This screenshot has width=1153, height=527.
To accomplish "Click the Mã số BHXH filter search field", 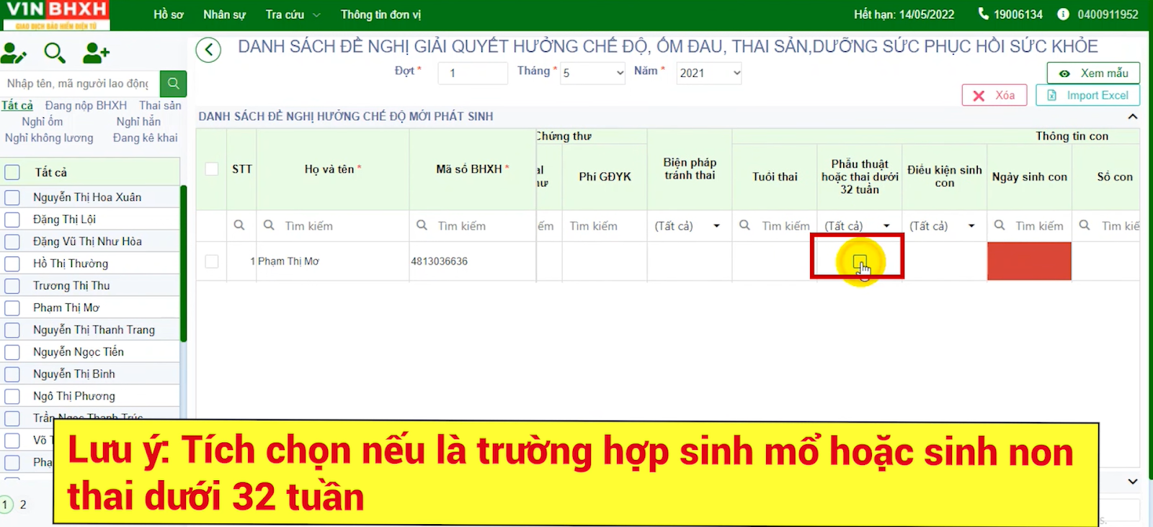I will pos(473,226).
